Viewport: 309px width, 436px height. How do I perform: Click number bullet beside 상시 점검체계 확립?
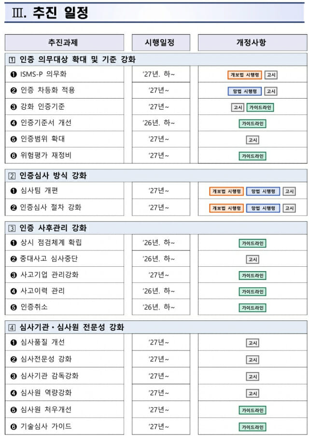click(x=14, y=243)
